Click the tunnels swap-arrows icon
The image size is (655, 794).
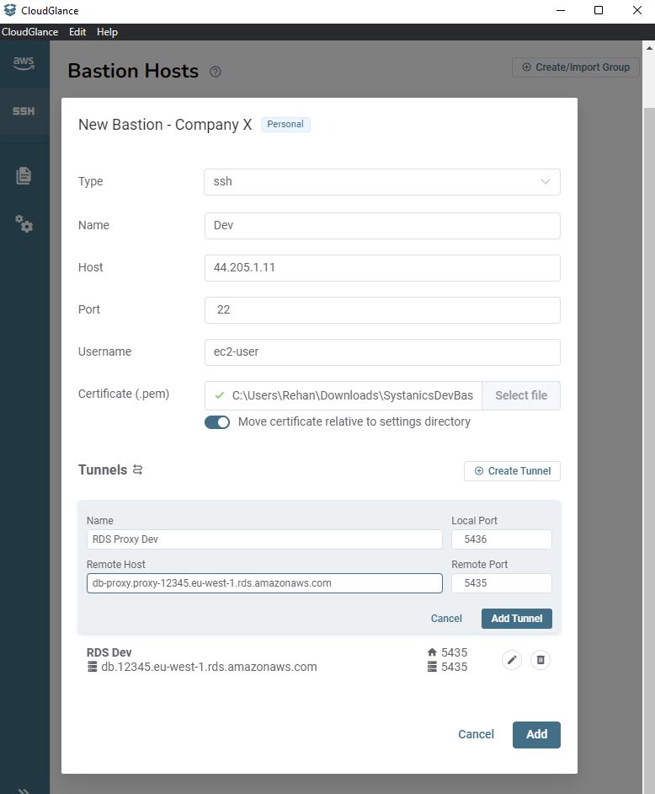click(x=137, y=469)
